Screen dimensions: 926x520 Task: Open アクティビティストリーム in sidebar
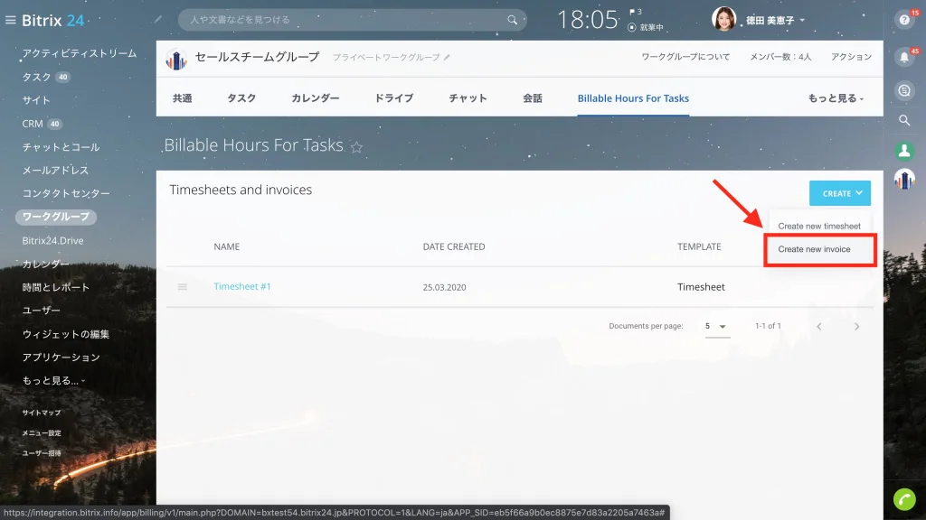point(80,53)
